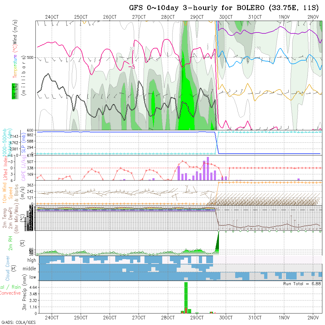Click the red Convective legend label

click(x=10, y=293)
